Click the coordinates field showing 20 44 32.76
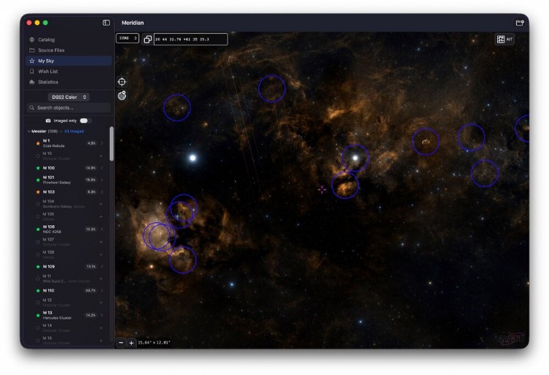Viewport: 549px width, 375px height. click(191, 39)
